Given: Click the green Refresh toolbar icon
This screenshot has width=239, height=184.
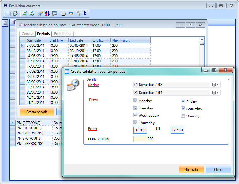Looking at the screenshot, I should [24, 13].
